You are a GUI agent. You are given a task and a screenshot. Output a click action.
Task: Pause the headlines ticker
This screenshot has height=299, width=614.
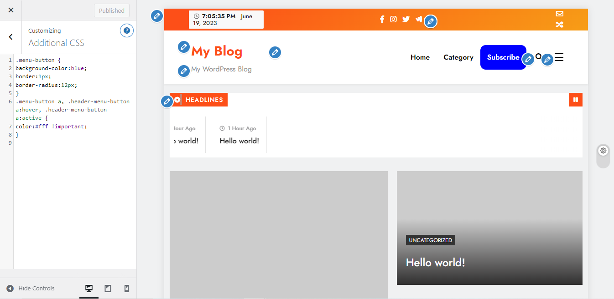[576, 100]
